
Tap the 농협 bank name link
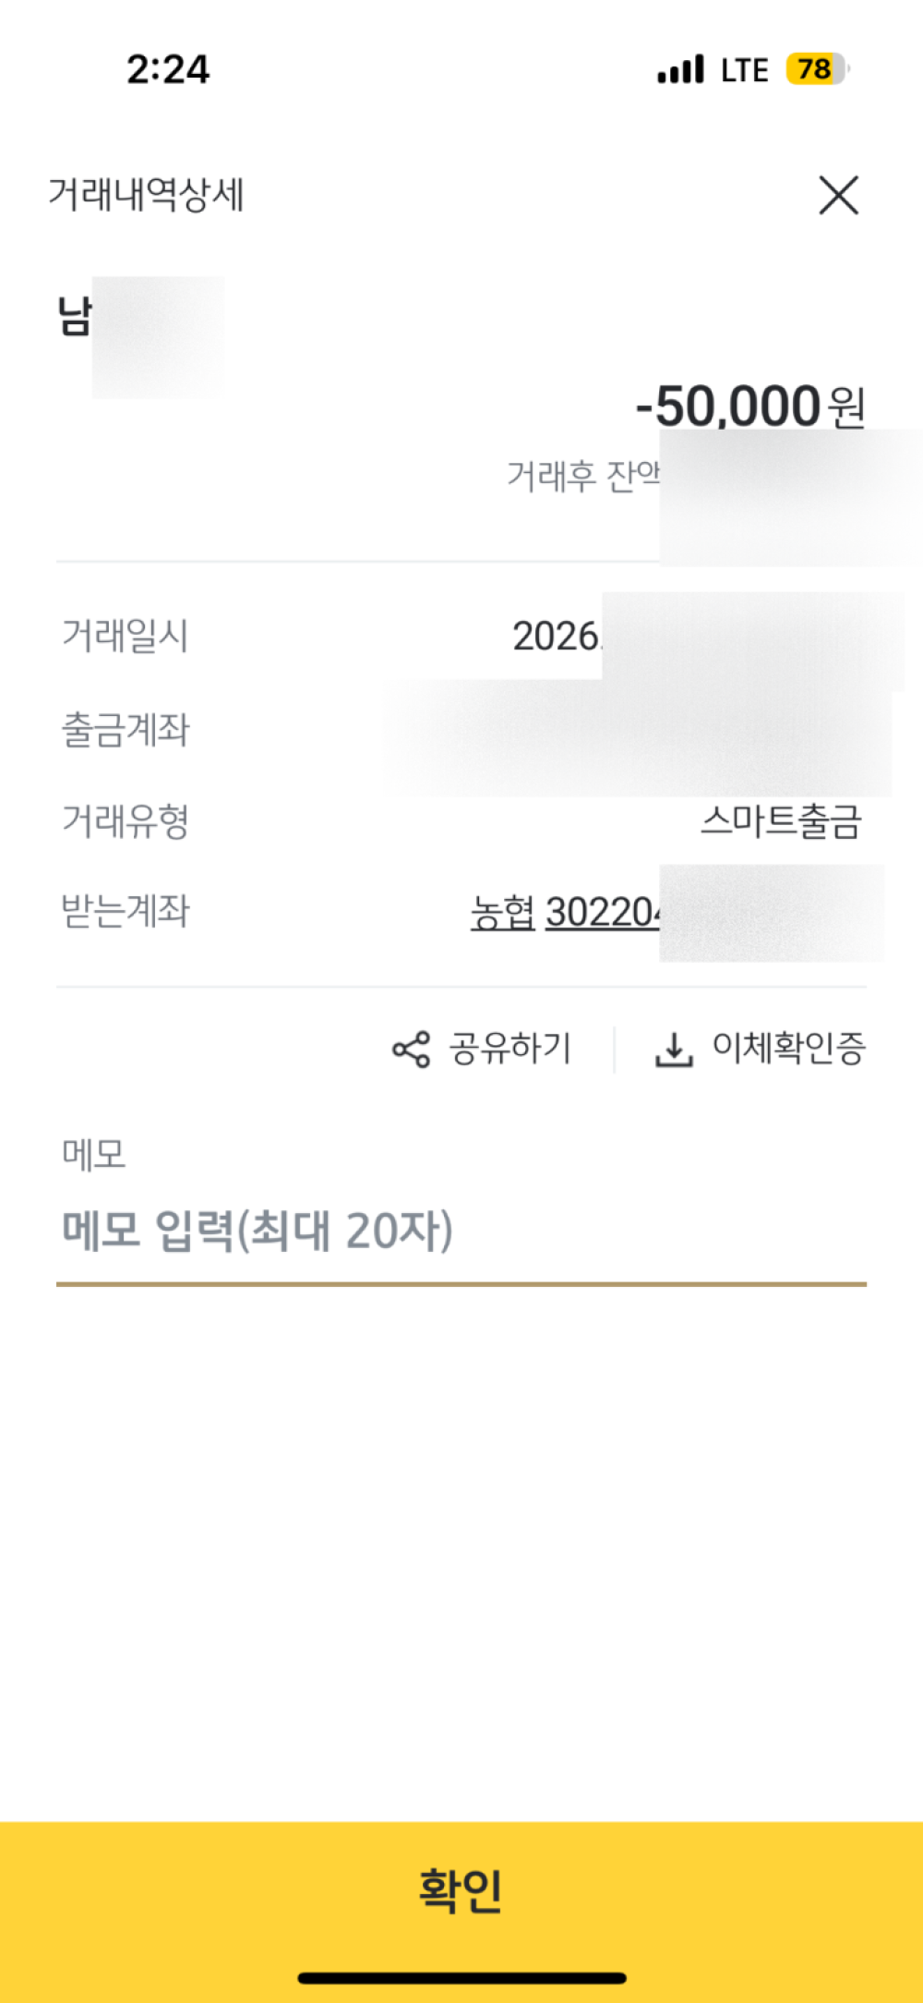coord(502,913)
